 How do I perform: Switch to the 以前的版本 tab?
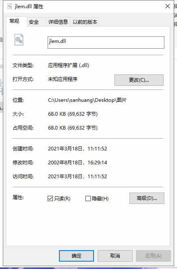point(85,22)
